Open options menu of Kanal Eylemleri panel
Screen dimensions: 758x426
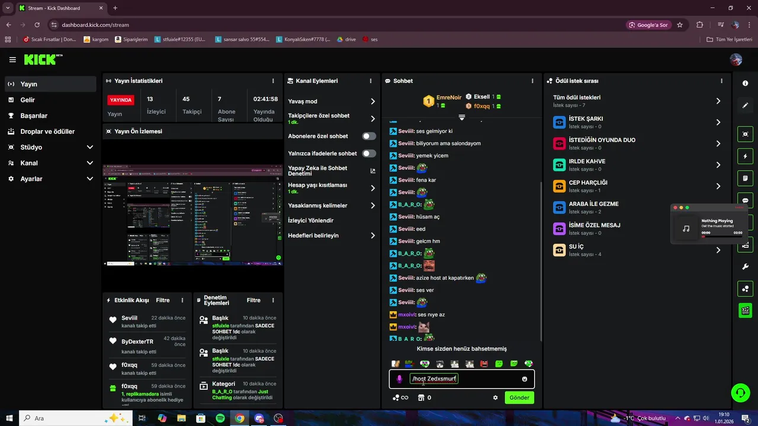371,81
